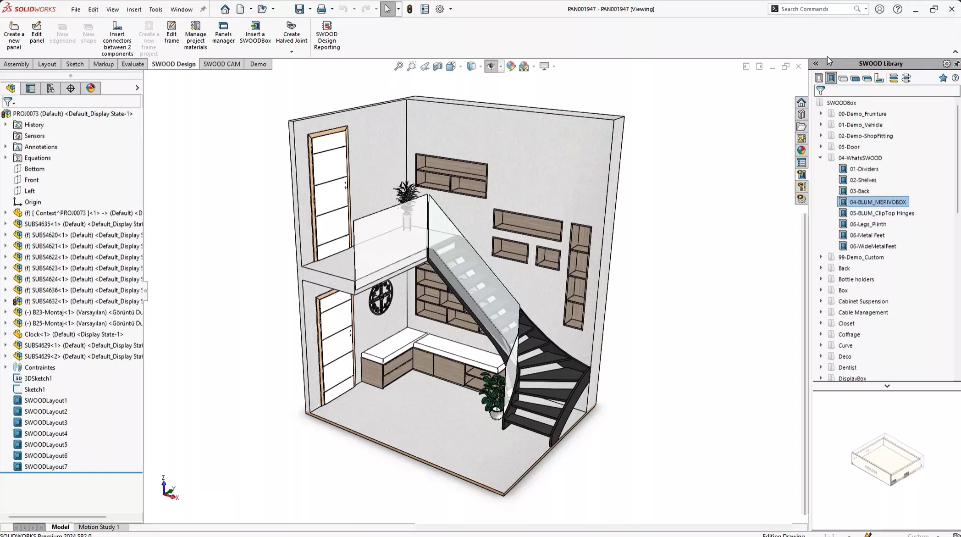Toggle the Hide/Show Items eye button
Image resolution: width=961 pixels, height=537 pixels.
(x=491, y=66)
